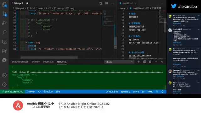Split the filter.yml editor right
This screenshot has height=113, width=201.
(106, 3)
